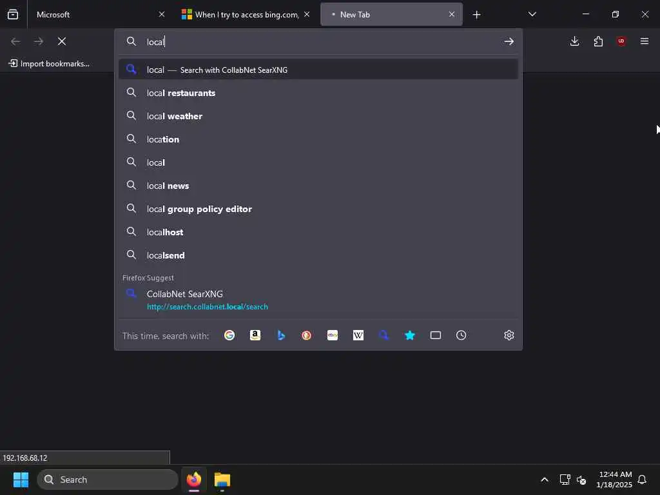Select the New Tab tab
This screenshot has height=495, width=660.
coord(391,15)
